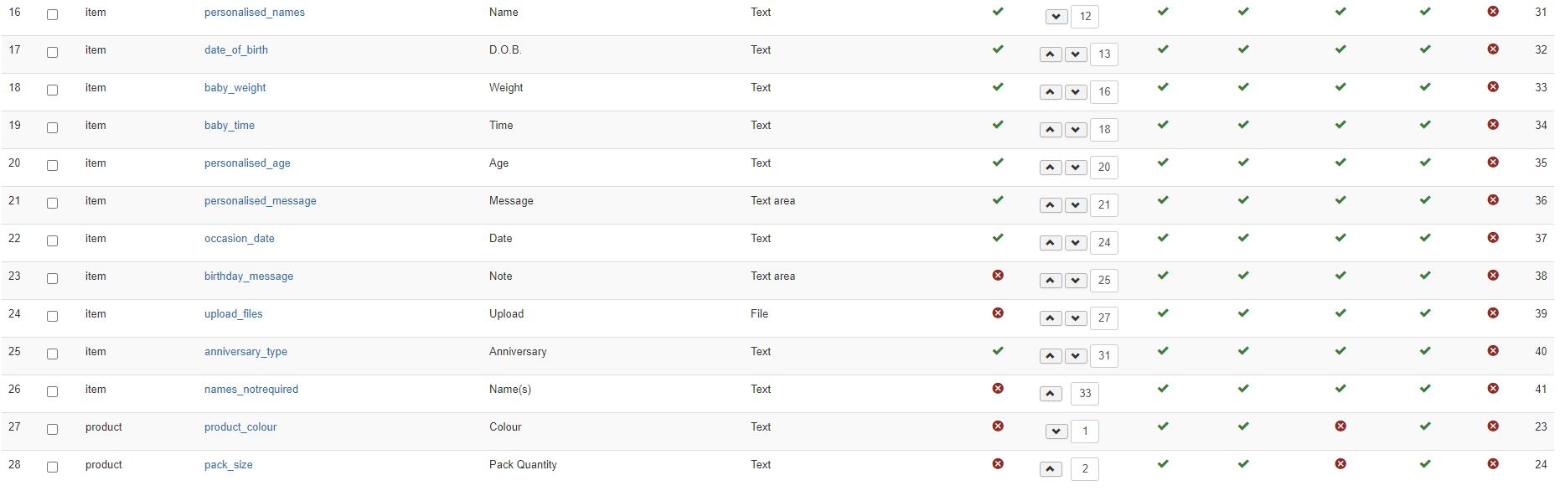Click ordering field showing 21
The width and height of the screenshot is (1565, 496).
pyautogui.click(x=1104, y=205)
